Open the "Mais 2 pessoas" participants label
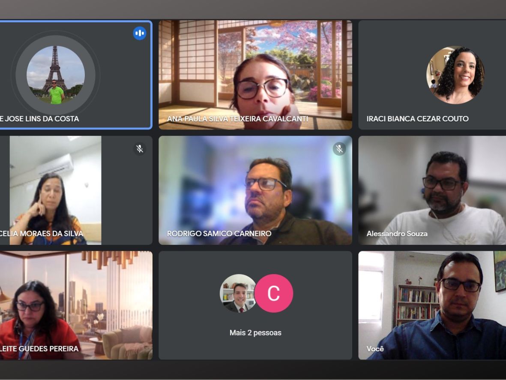This screenshot has width=506, height=380. (x=255, y=332)
